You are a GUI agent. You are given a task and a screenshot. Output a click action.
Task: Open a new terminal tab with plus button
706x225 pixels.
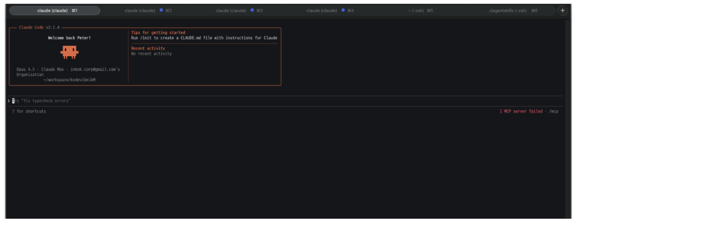(x=562, y=11)
